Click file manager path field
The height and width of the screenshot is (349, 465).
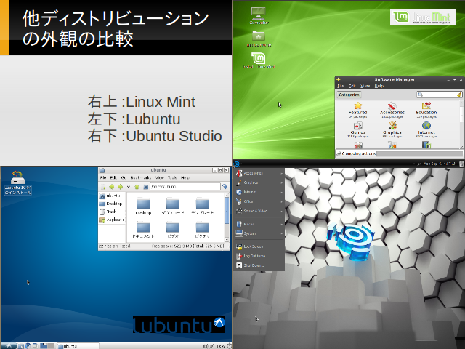click(x=185, y=187)
